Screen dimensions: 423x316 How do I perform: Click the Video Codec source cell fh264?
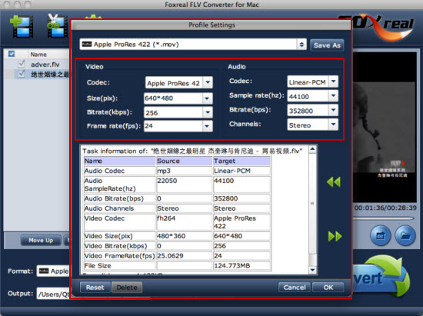[x=185, y=222]
